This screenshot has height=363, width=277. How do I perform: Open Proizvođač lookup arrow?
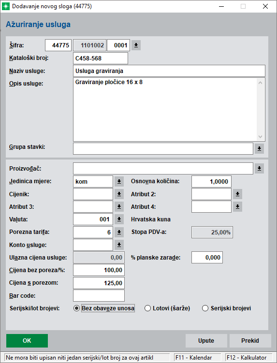point(259,169)
